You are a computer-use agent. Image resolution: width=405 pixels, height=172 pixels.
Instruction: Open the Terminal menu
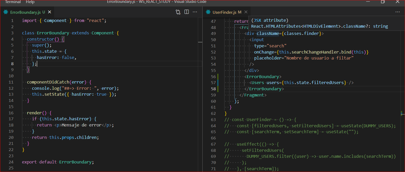point(13,2)
